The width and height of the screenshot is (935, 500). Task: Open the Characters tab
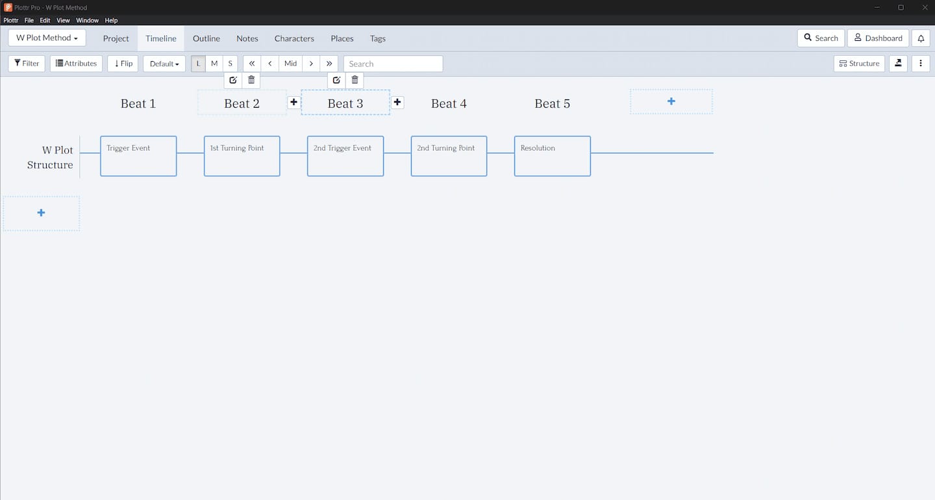(294, 38)
